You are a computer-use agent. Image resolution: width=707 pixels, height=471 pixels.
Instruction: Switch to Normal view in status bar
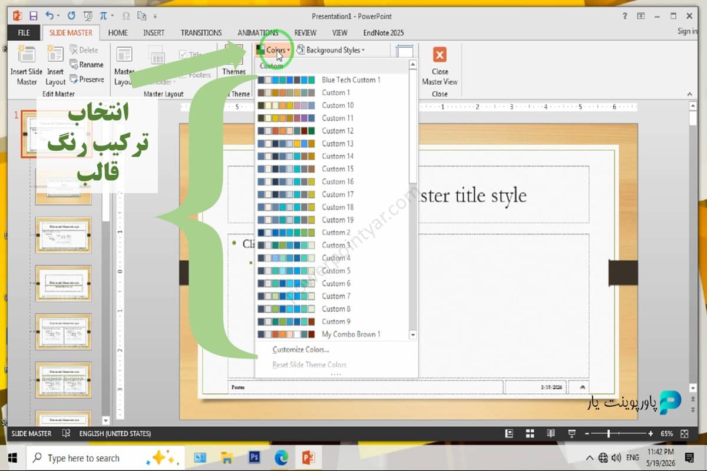coord(510,433)
